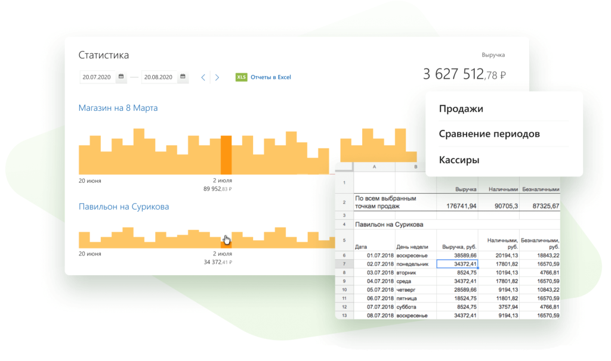Select Продажи in the dropdown menu
Image resolution: width=611 pixels, height=361 pixels.
pyautogui.click(x=461, y=109)
